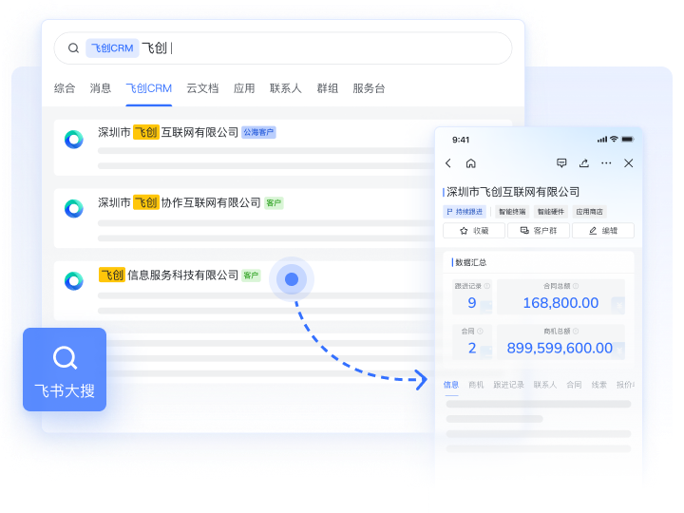
Task: Select the 信息 tab in detail panel
Action: coord(451,385)
